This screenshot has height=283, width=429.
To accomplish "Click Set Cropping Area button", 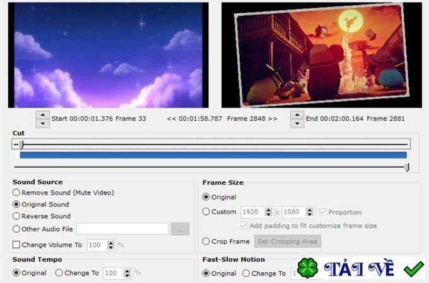I will coord(288,241).
